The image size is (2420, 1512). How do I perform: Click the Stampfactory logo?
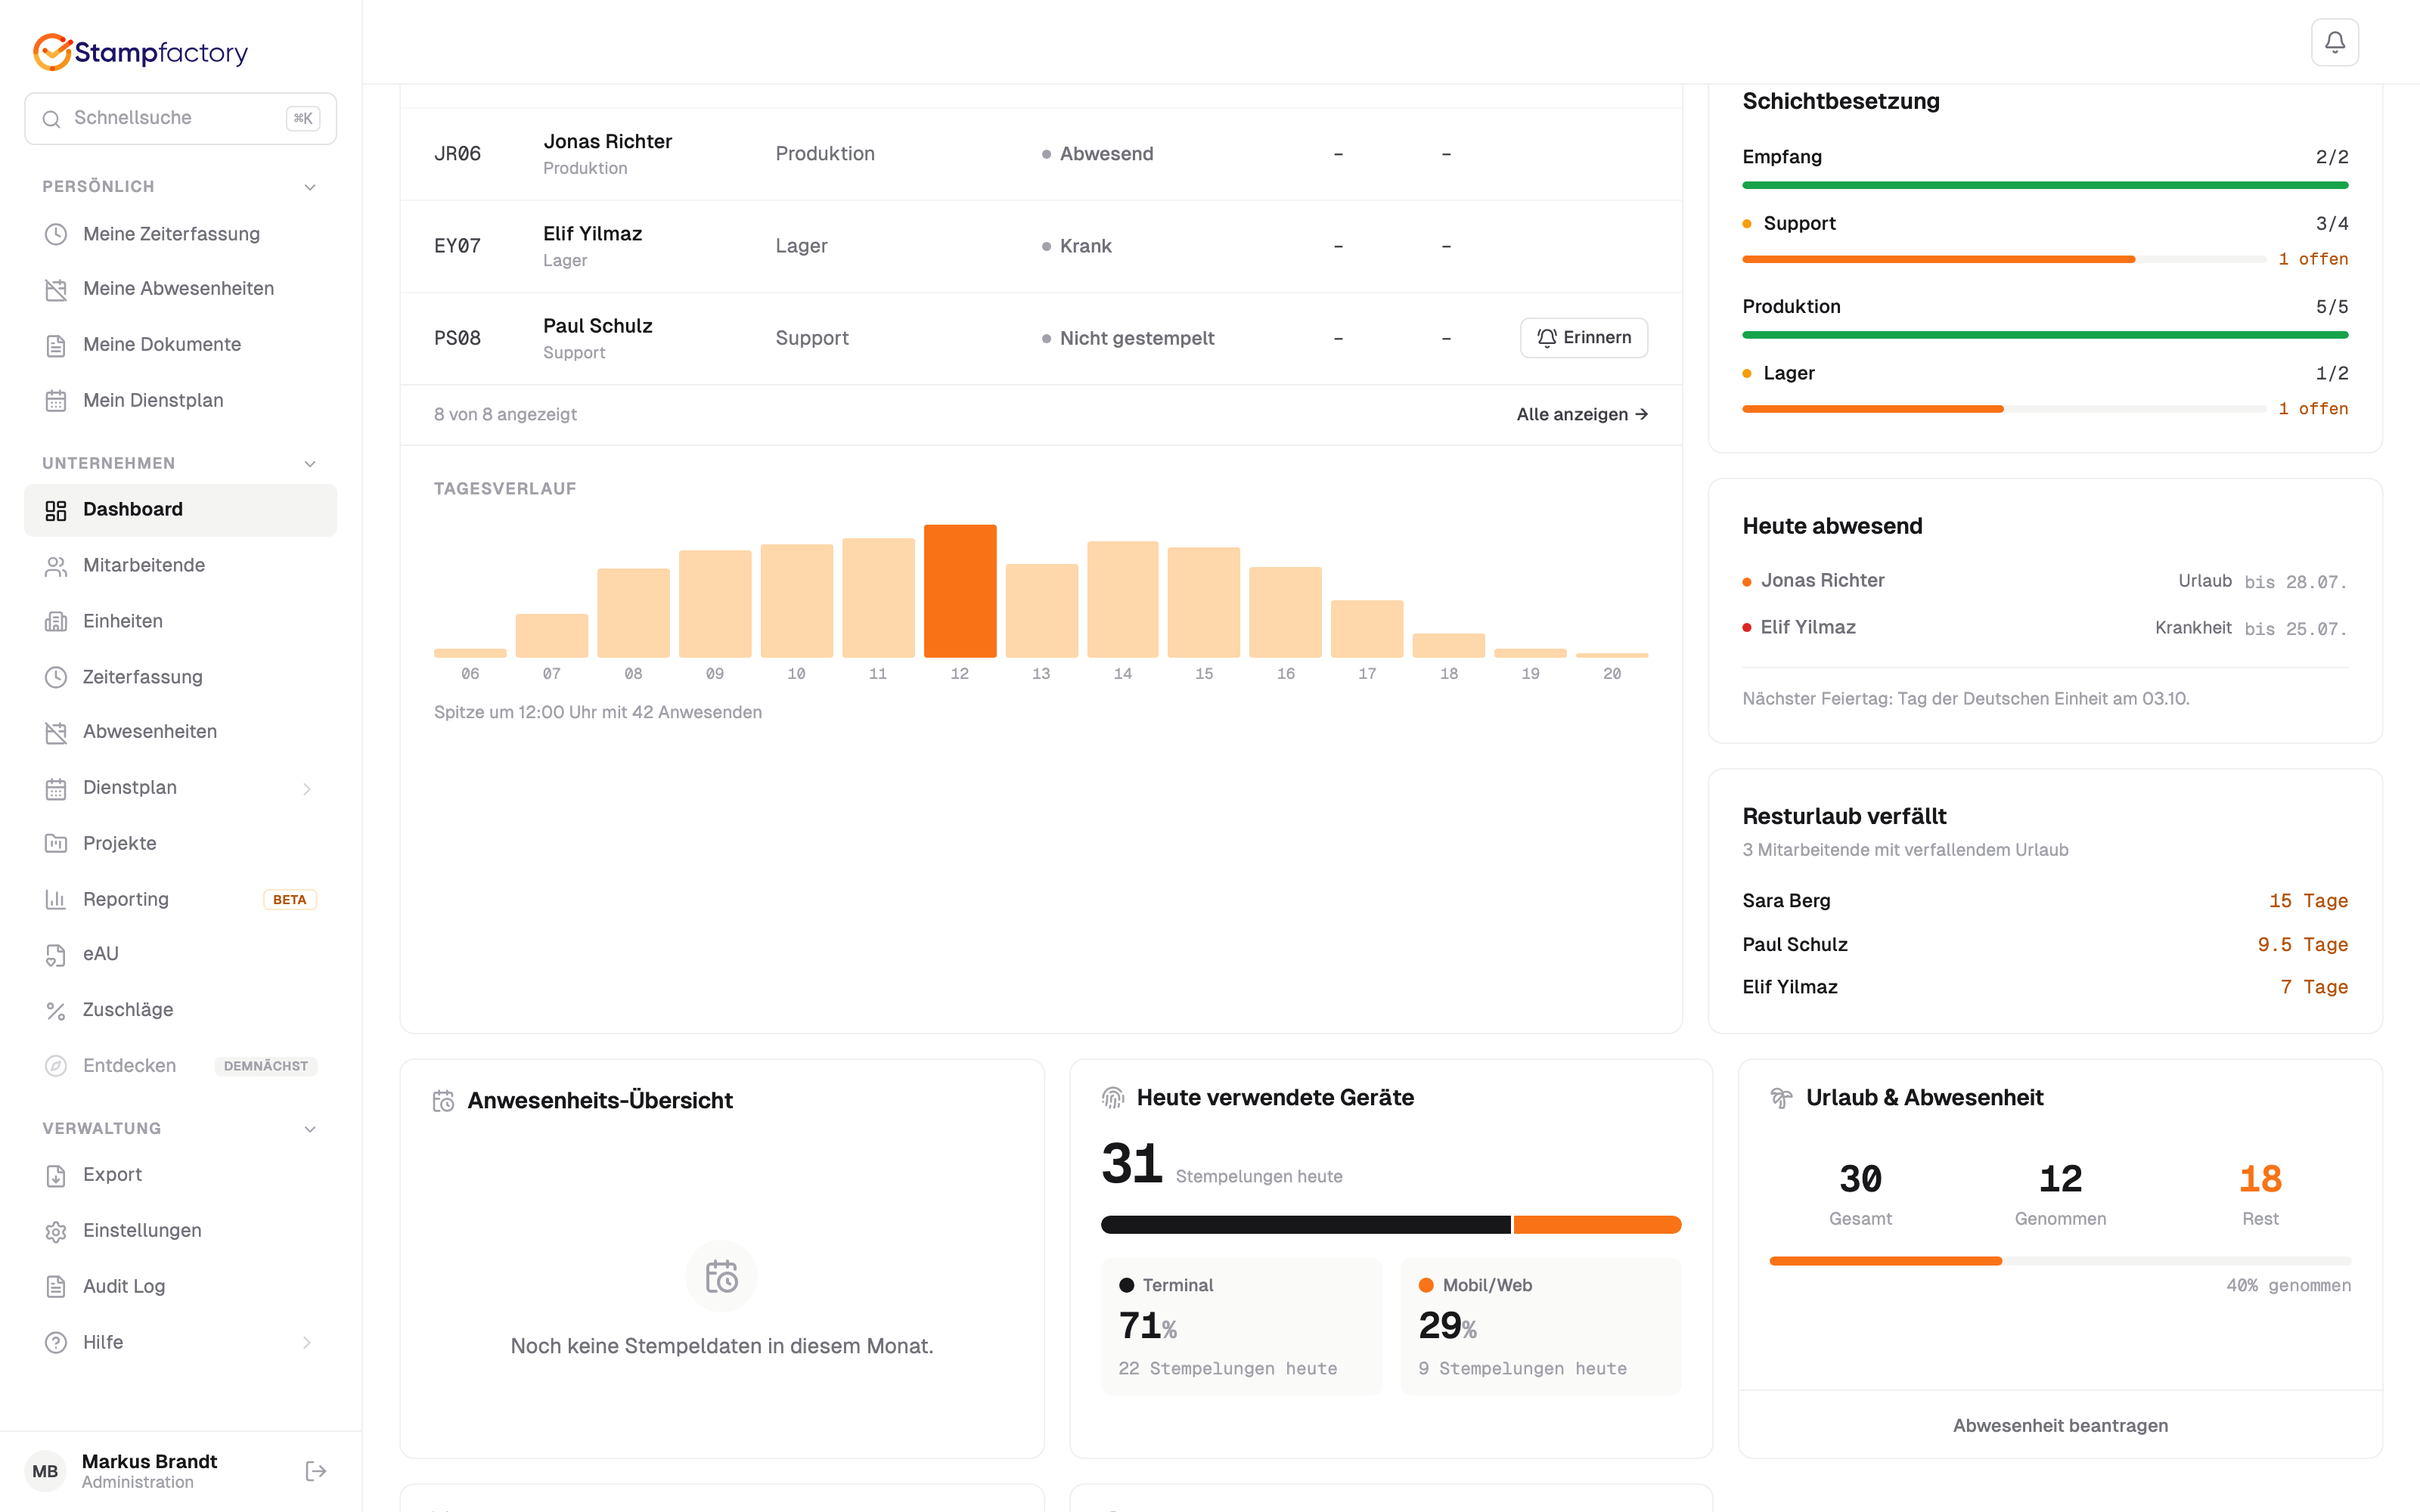tap(140, 52)
